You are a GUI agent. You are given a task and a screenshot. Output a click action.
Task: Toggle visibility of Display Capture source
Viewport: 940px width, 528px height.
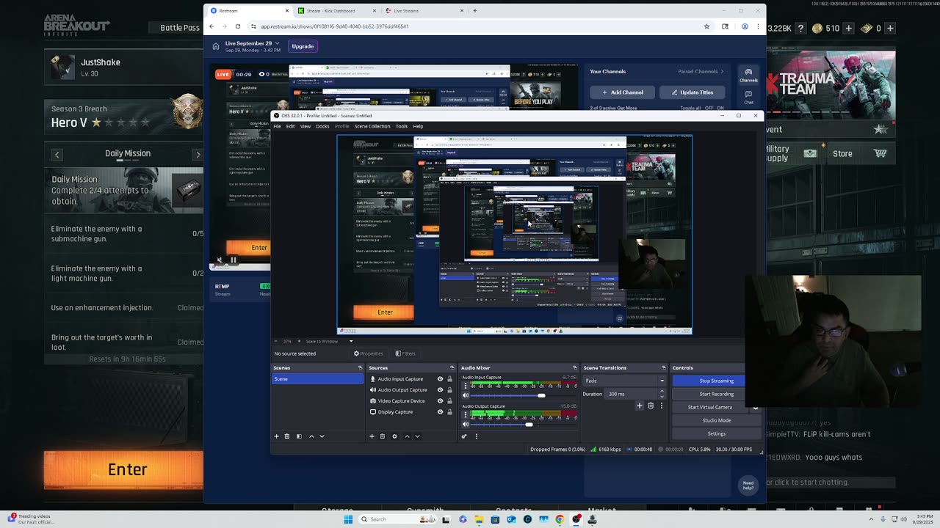pyautogui.click(x=440, y=412)
